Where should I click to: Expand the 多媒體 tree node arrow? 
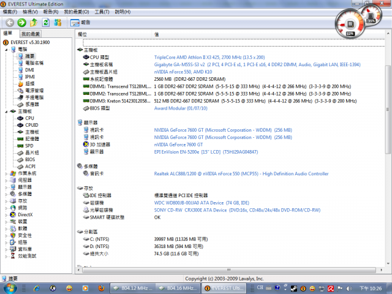point(6,194)
